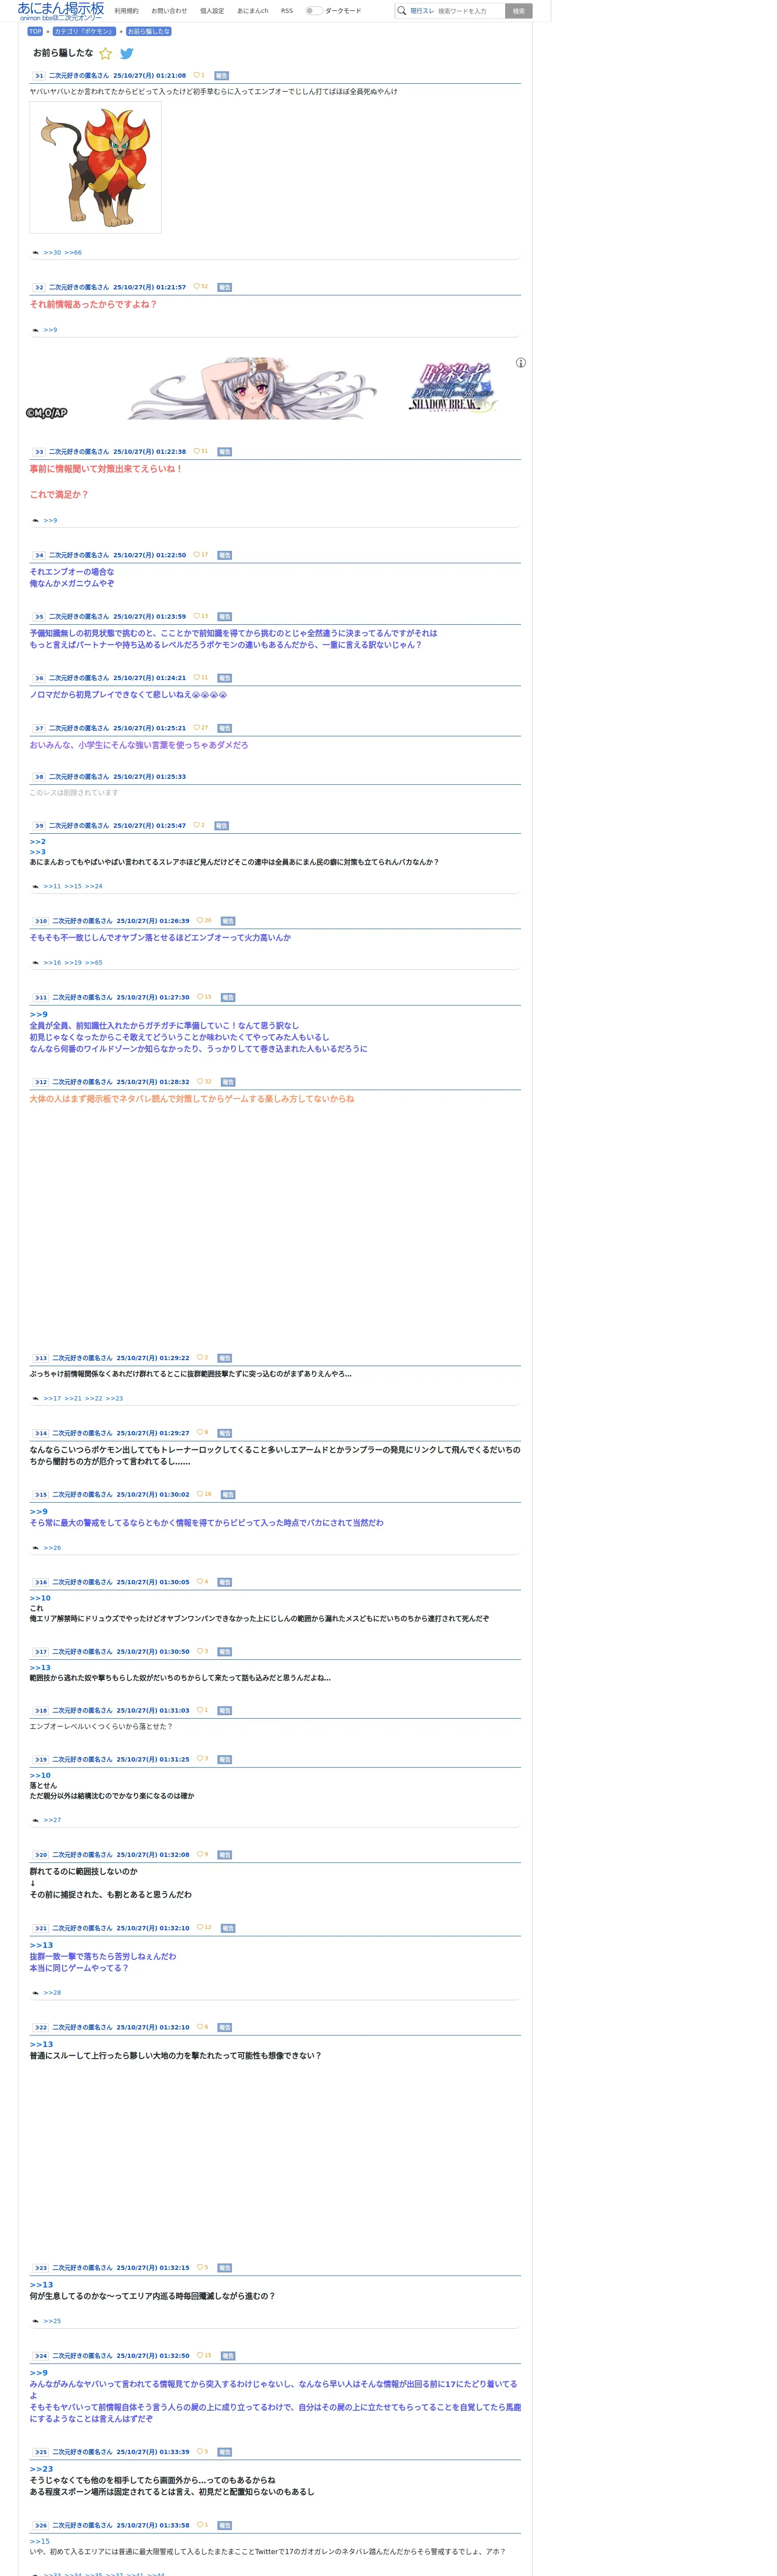Viewport: 777px width, 2576px height.
Task: Follow the >>30 reply link under post 1
Action: tap(52, 253)
